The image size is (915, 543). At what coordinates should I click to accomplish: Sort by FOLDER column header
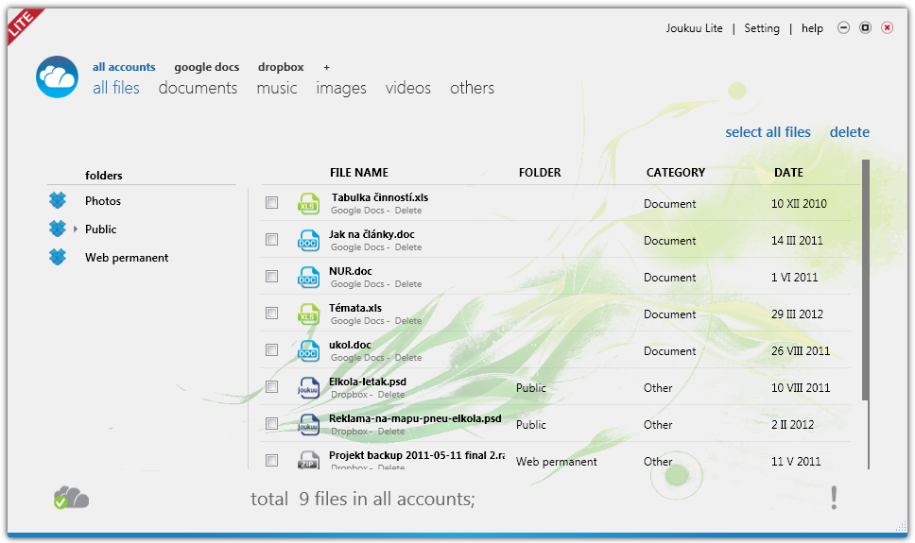click(540, 173)
